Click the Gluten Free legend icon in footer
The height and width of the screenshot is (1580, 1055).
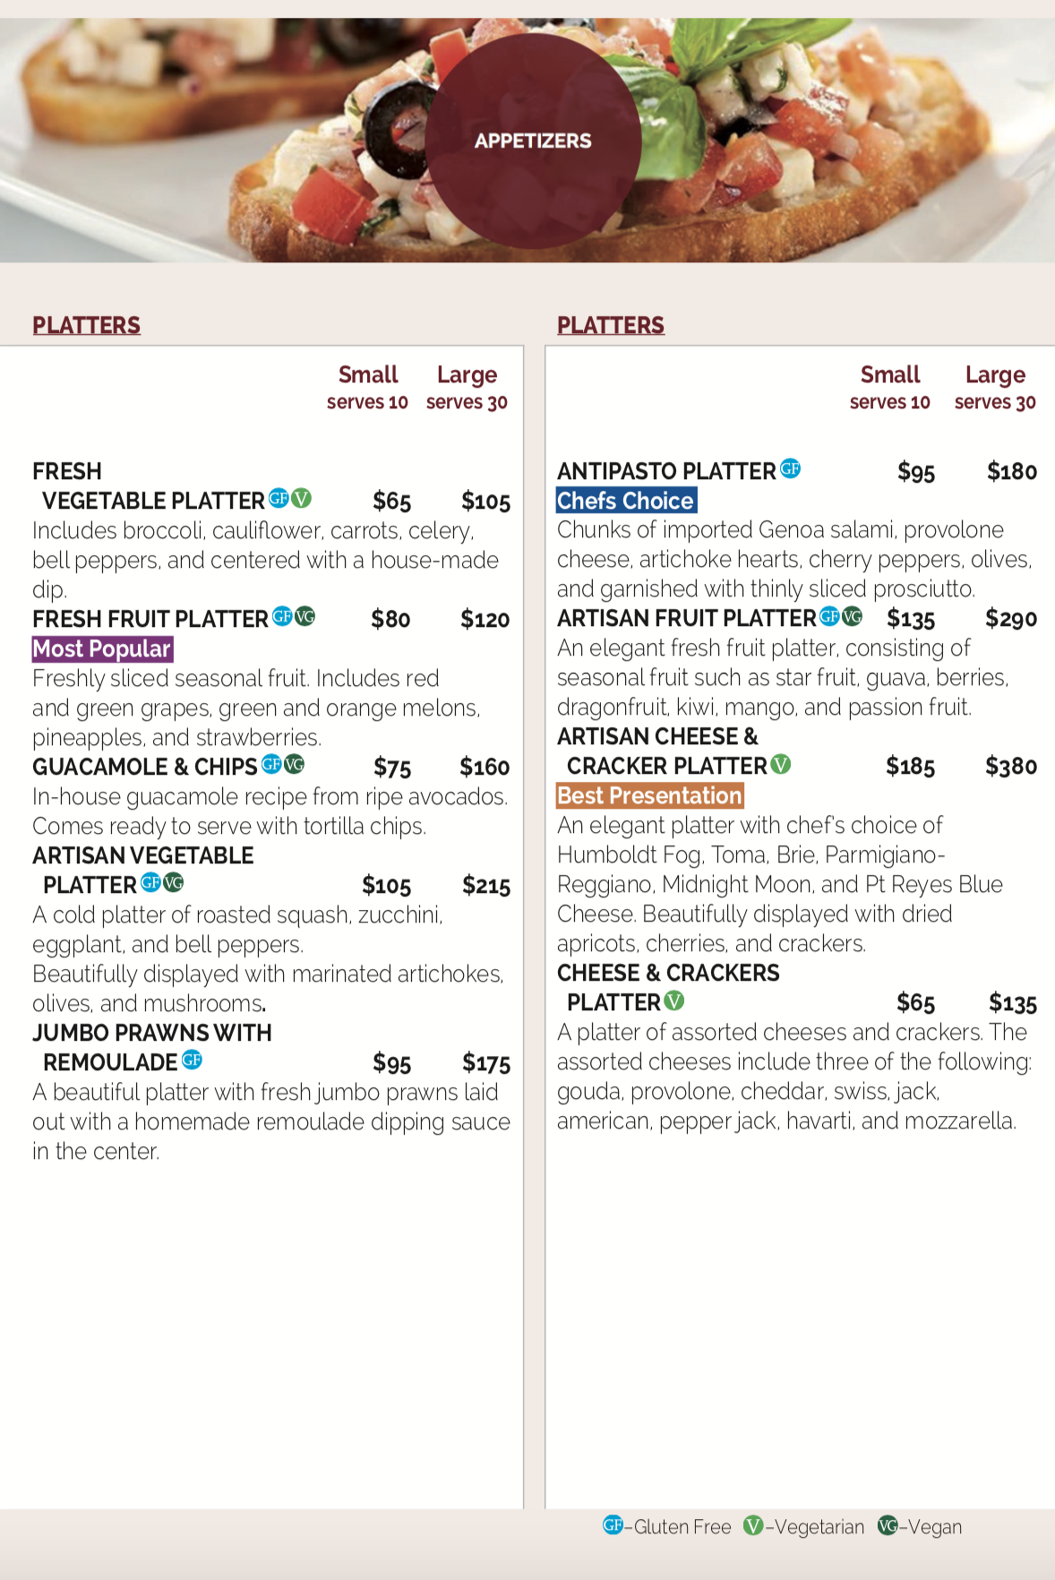click(613, 1525)
